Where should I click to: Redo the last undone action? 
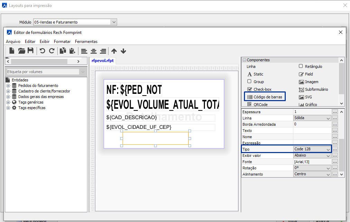(51, 51)
